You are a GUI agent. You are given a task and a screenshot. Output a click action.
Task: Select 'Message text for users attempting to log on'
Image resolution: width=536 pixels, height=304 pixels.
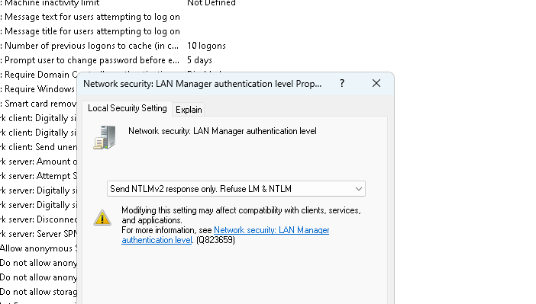tap(90, 17)
